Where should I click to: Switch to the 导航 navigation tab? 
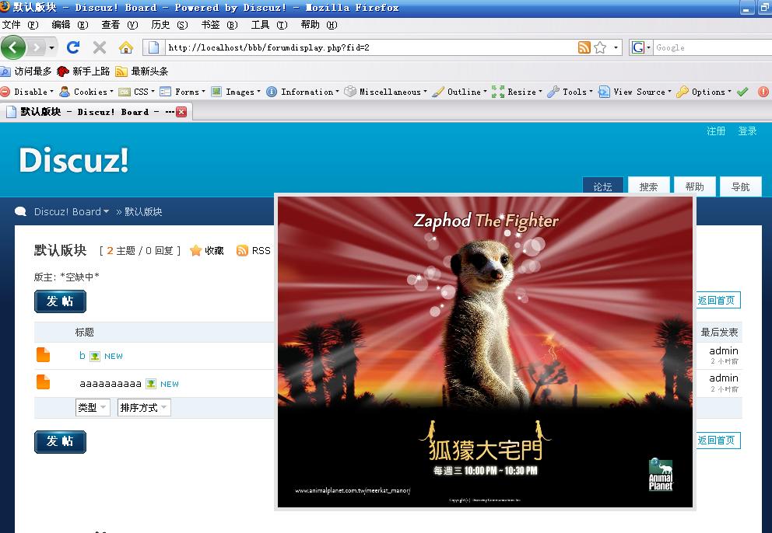pos(741,186)
